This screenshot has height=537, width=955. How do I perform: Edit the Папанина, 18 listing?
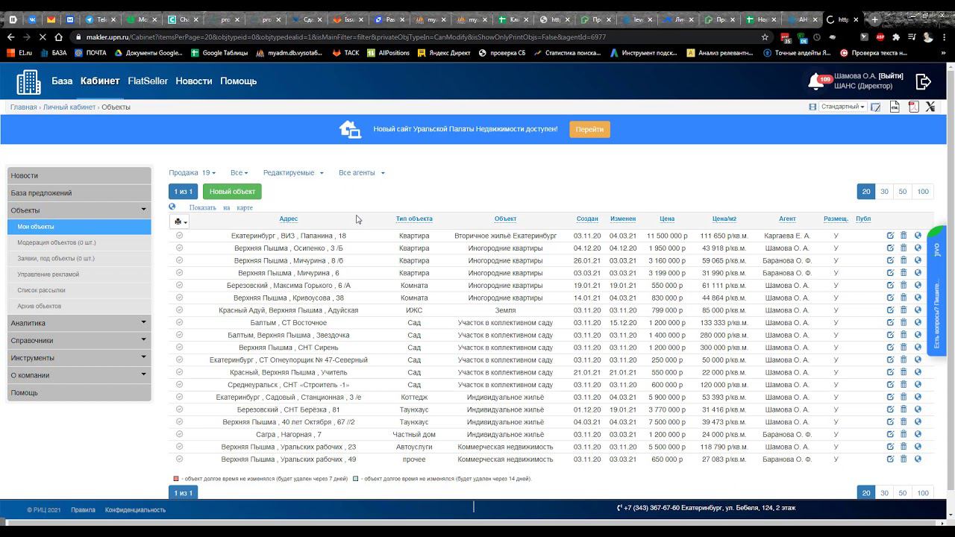(890, 236)
